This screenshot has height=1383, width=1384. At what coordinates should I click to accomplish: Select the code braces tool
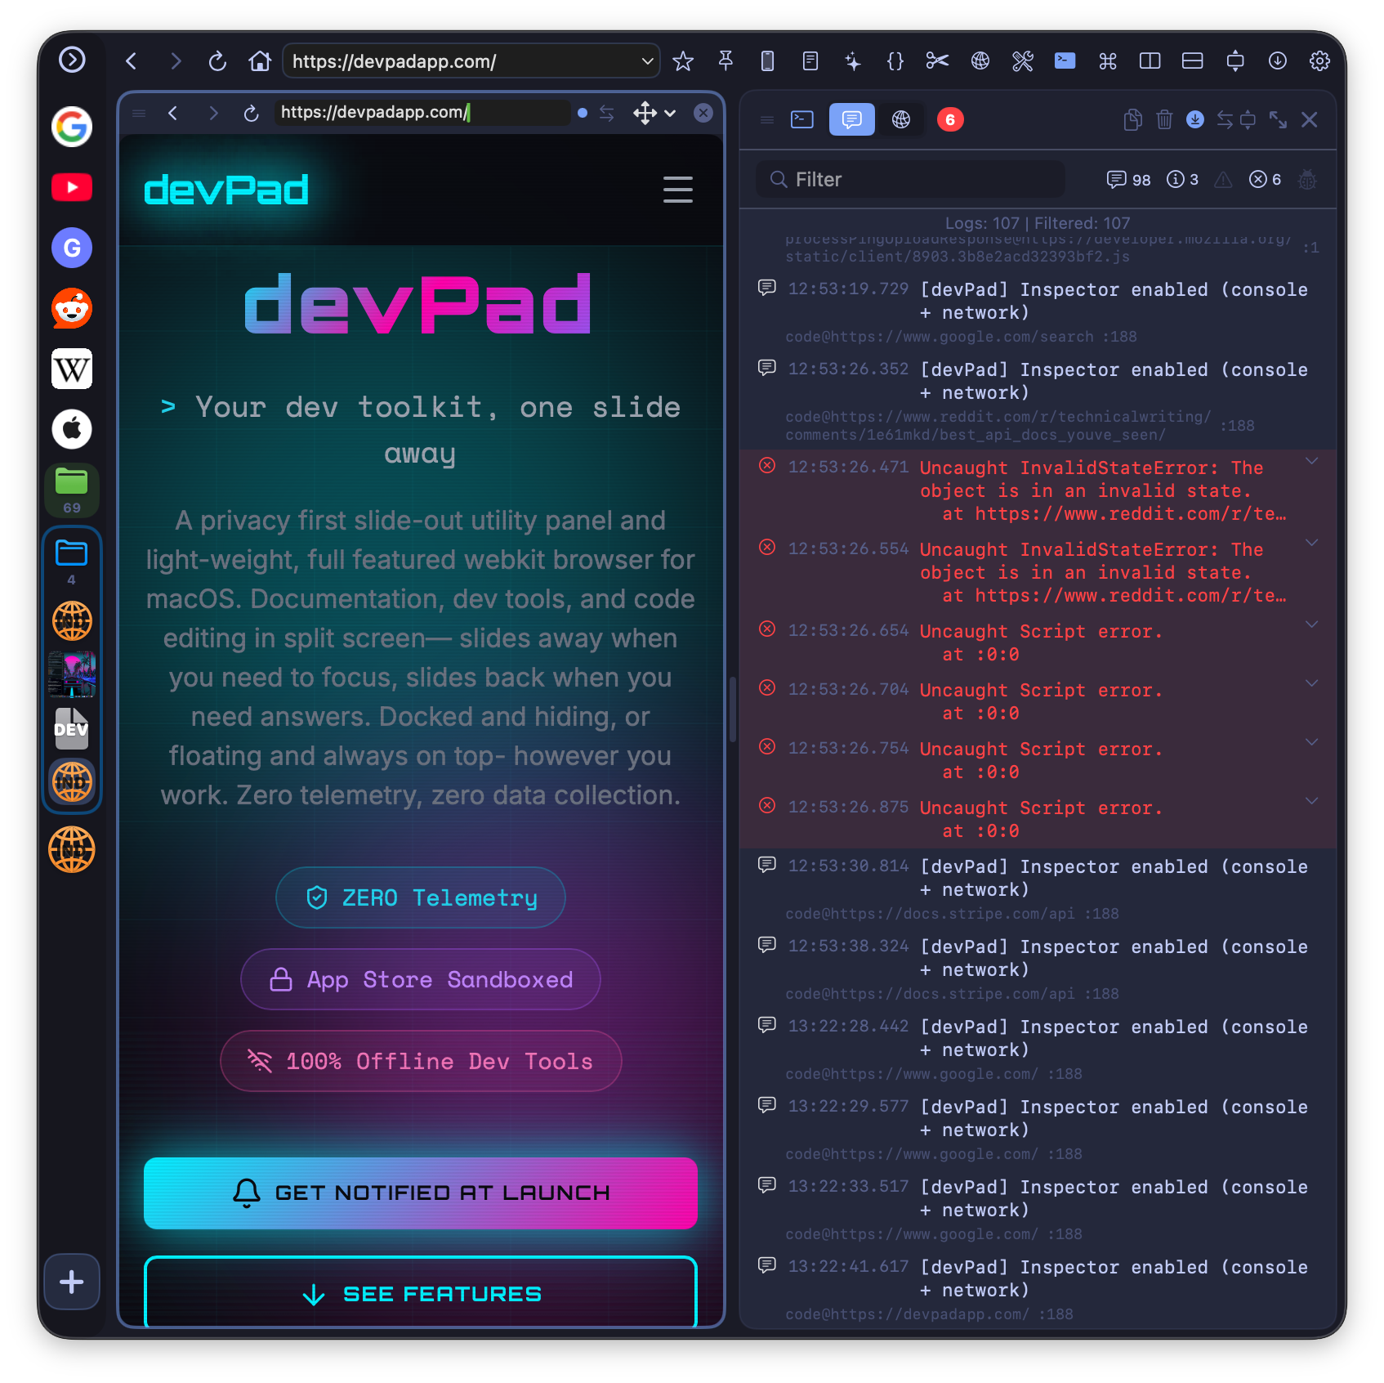[x=895, y=60]
